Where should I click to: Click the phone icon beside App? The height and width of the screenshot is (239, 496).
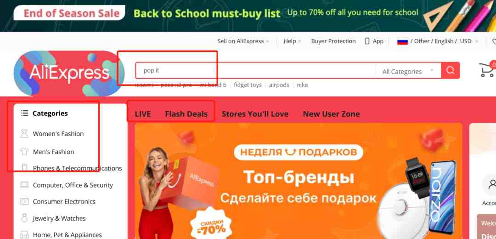pos(367,41)
